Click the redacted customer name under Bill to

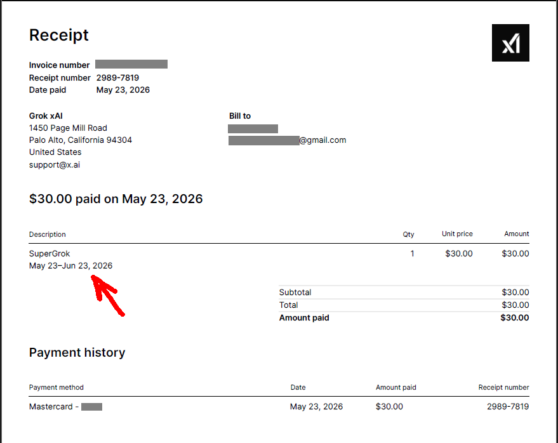(x=253, y=128)
